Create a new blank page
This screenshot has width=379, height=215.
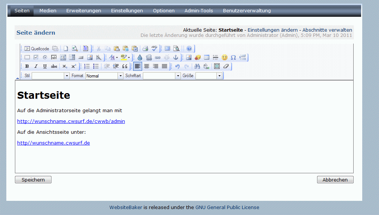[66, 48]
